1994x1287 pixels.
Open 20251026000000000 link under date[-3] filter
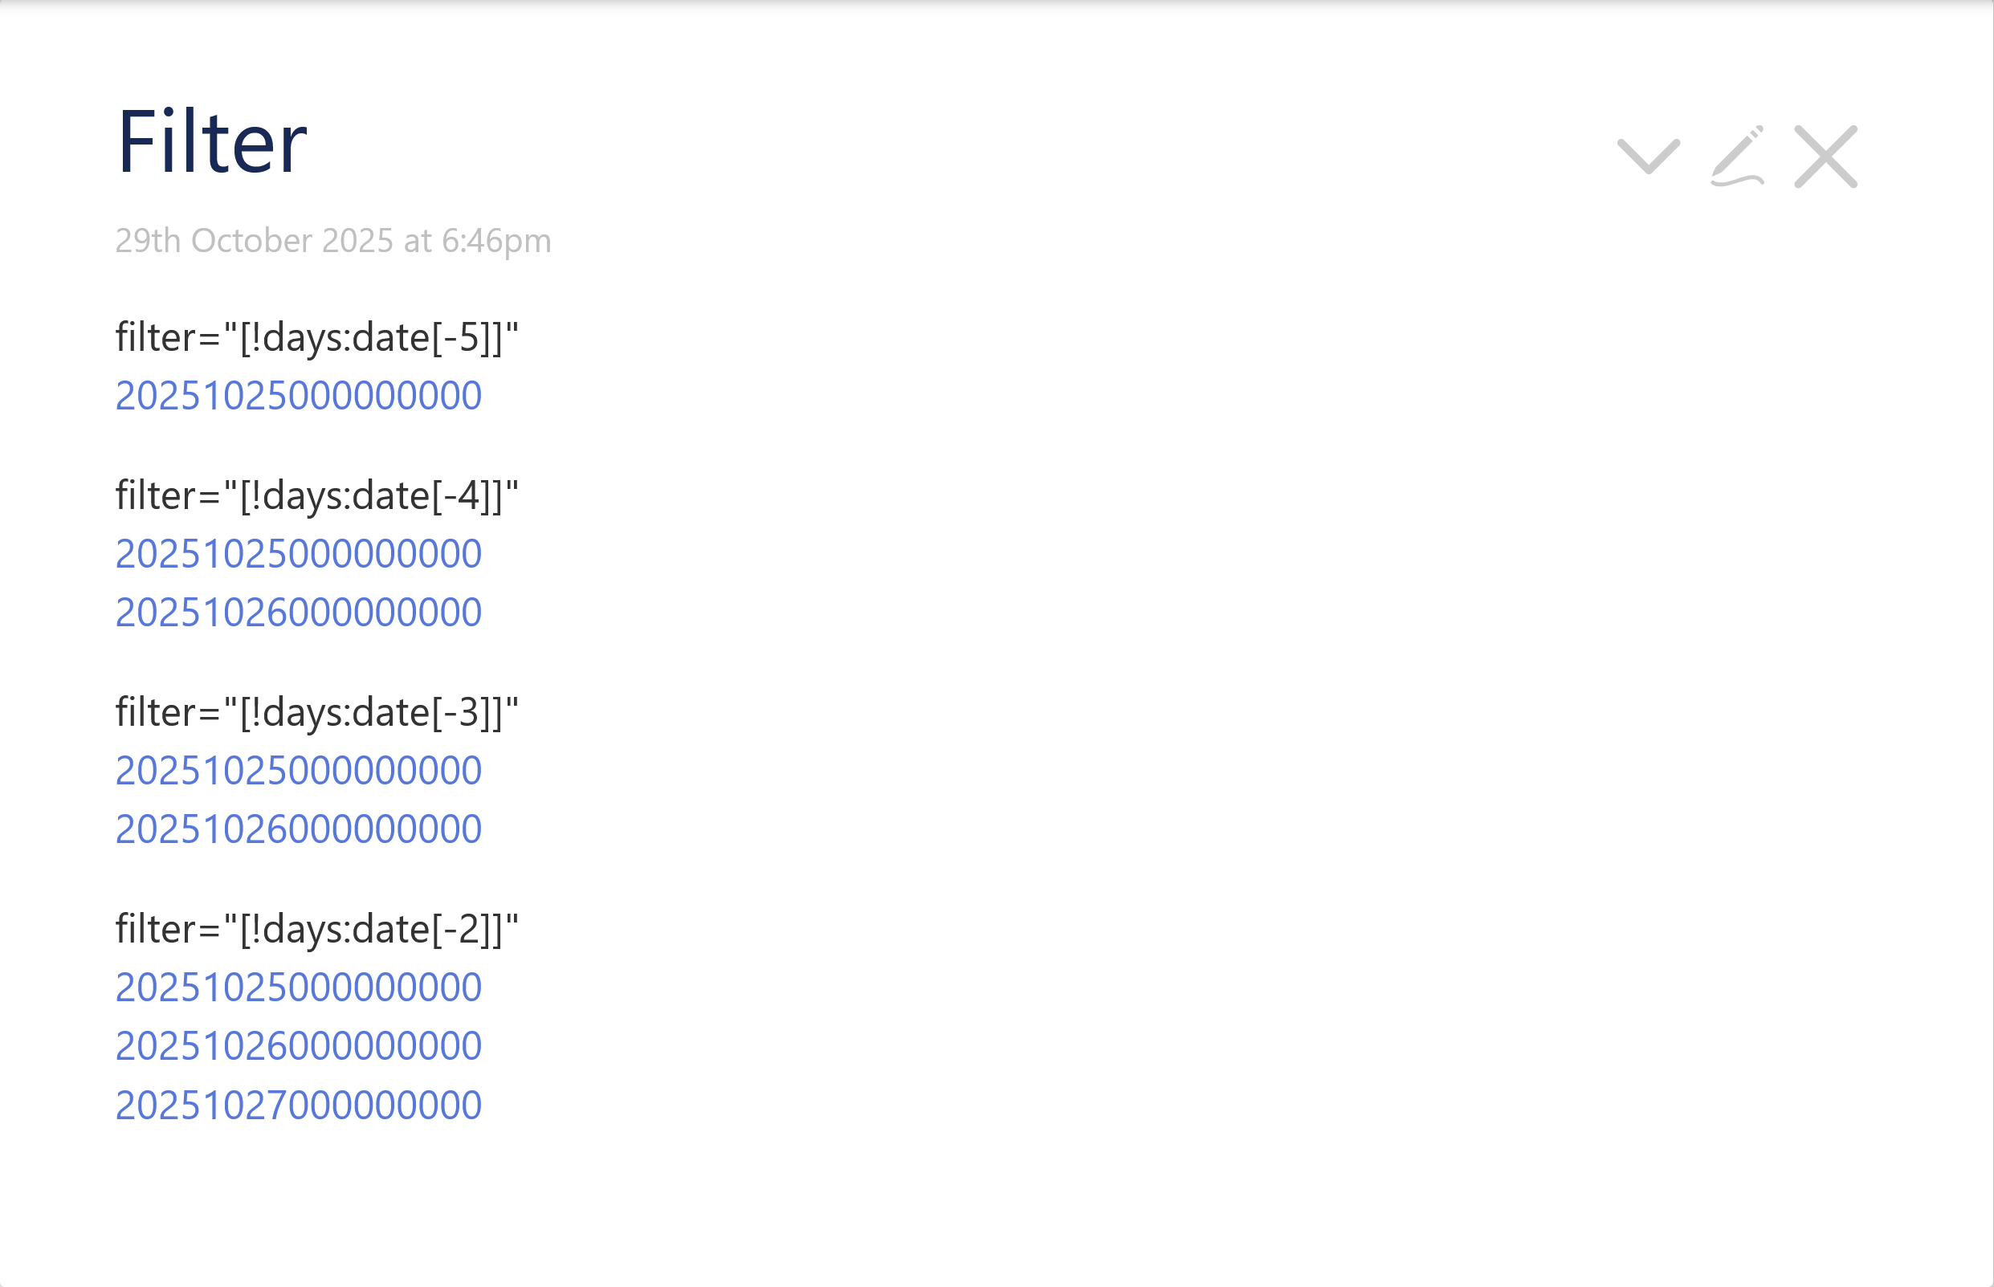299,829
